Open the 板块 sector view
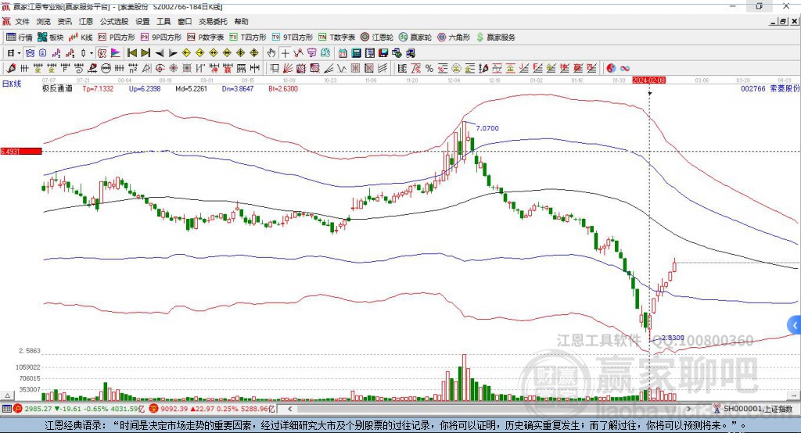The height and width of the screenshot is (433, 801). pyautogui.click(x=50, y=38)
